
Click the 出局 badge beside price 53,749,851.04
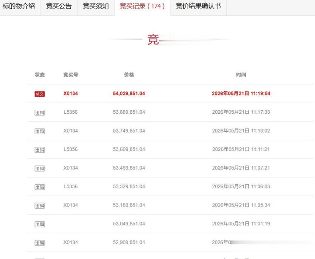39,131
